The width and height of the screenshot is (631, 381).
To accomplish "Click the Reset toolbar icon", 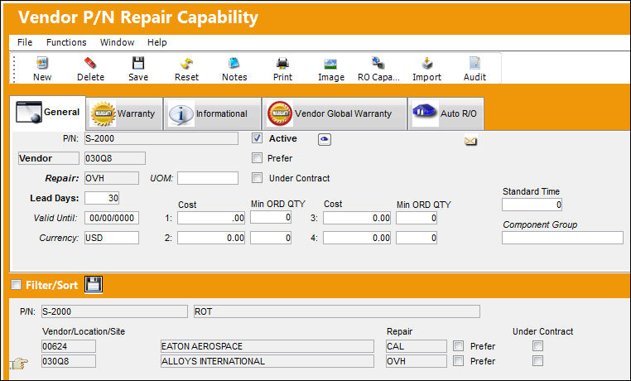I will click(x=186, y=63).
